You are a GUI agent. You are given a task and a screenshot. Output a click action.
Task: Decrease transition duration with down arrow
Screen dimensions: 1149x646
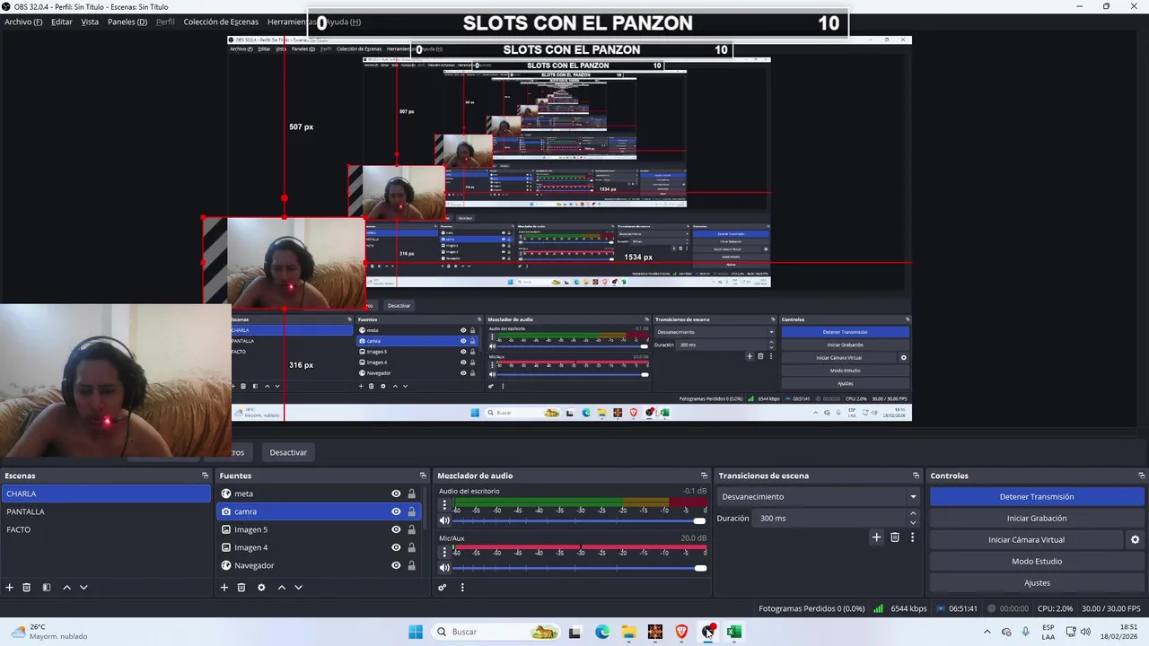coord(913,522)
